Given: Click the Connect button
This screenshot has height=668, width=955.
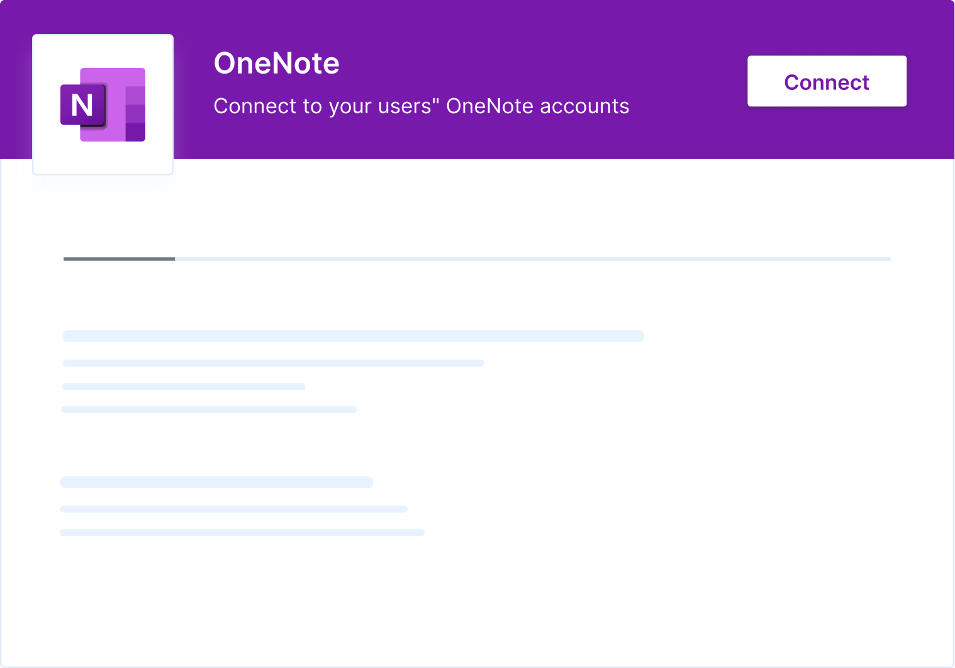Looking at the screenshot, I should (x=827, y=81).
